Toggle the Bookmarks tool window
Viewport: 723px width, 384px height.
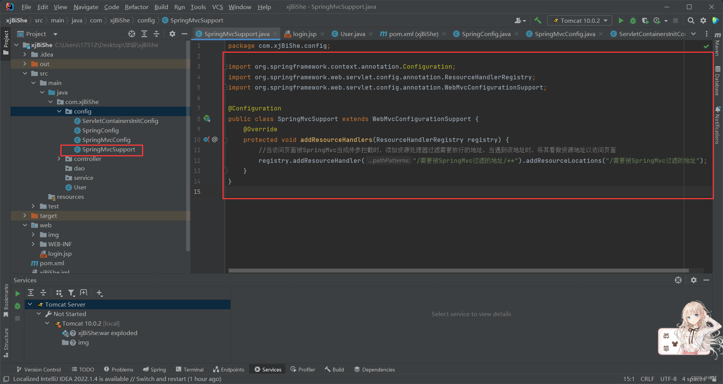(6, 301)
